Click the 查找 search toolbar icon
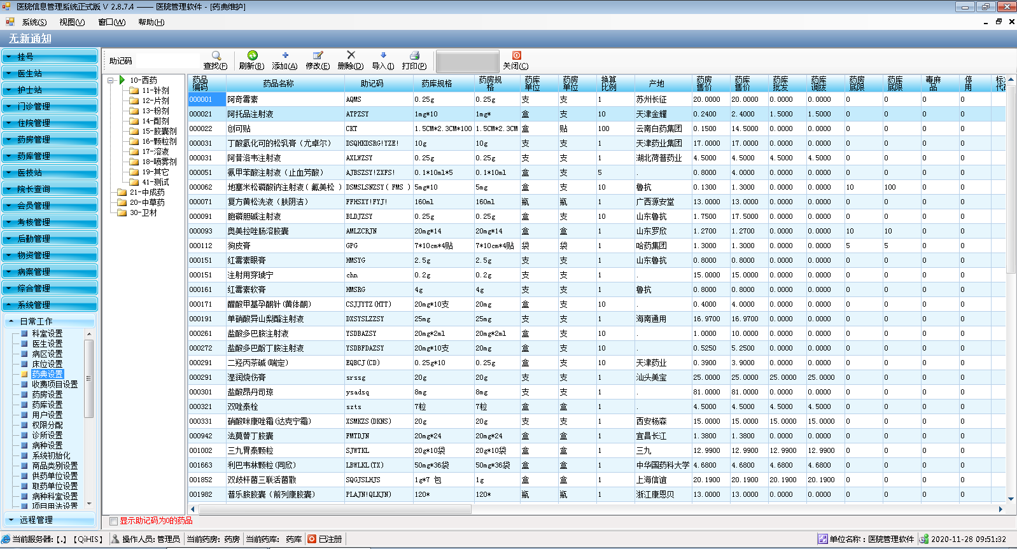Image resolution: width=1017 pixels, height=549 pixels. [x=216, y=56]
